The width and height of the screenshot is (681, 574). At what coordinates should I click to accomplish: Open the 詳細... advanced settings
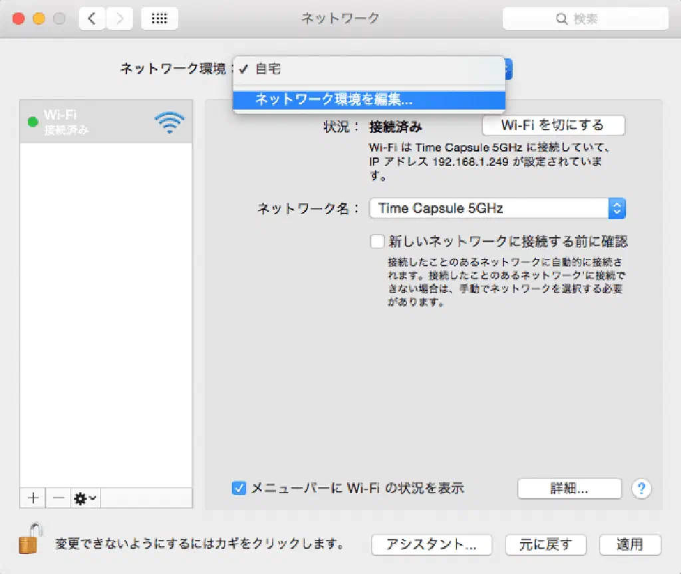pos(569,488)
